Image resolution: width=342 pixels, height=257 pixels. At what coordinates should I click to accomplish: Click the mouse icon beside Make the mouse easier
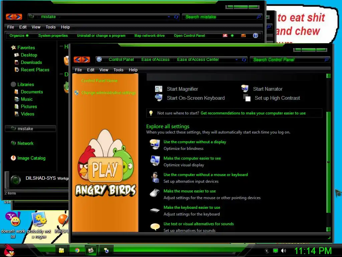coord(155,193)
